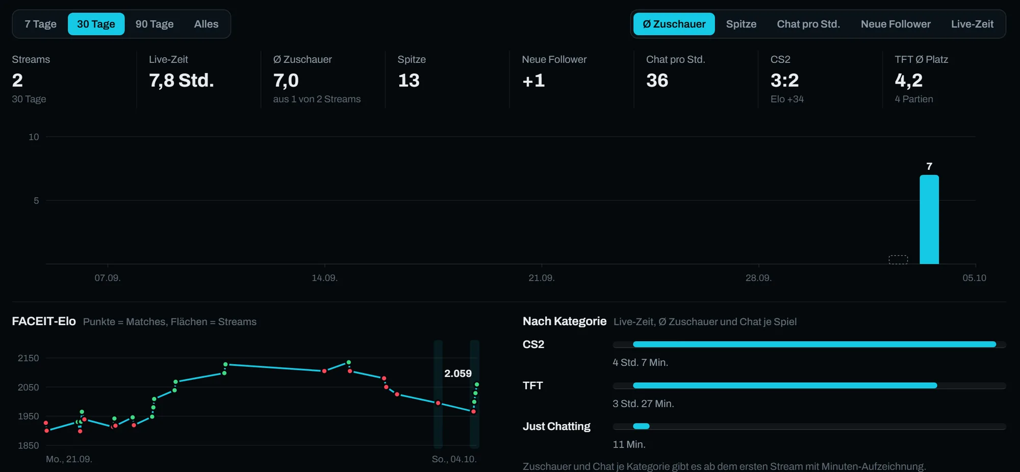Screen dimensions: 1020x472
Task: Select the 30 Tage time range
Action: pyautogui.click(x=96, y=24)
